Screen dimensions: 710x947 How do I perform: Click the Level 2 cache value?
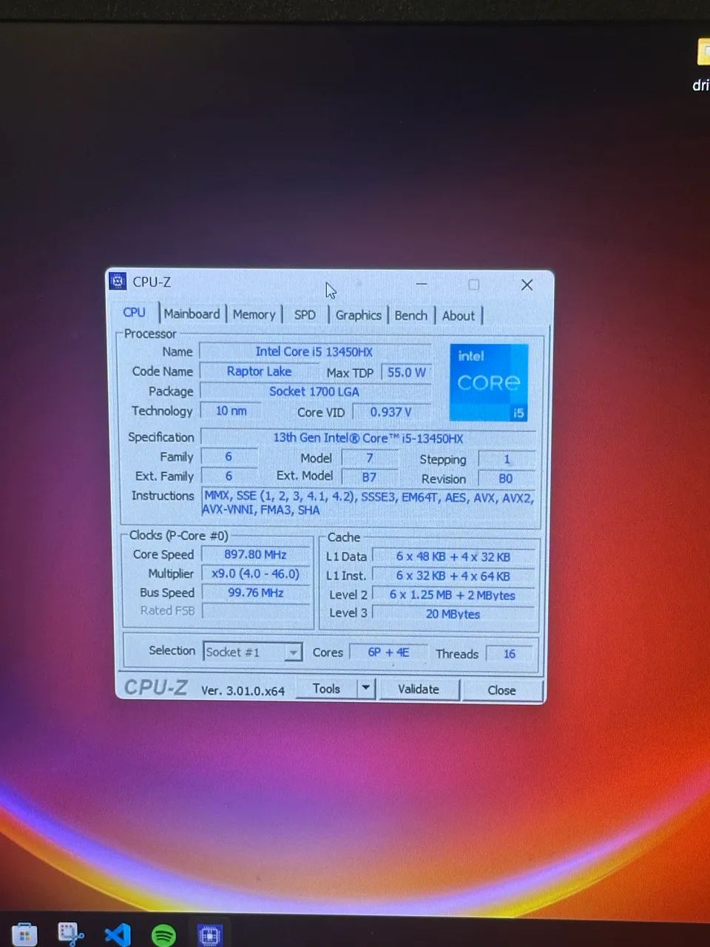click(x=453, y=595)
